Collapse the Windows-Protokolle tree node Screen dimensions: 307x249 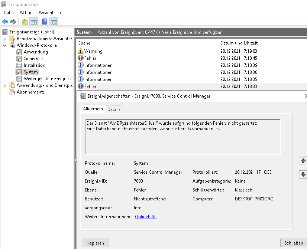(x=5, y=45)
